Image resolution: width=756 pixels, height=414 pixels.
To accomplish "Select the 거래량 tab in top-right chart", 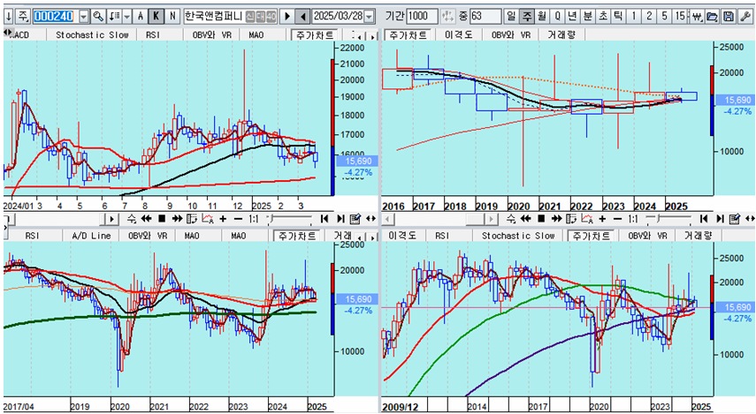I will pos(561,35).
